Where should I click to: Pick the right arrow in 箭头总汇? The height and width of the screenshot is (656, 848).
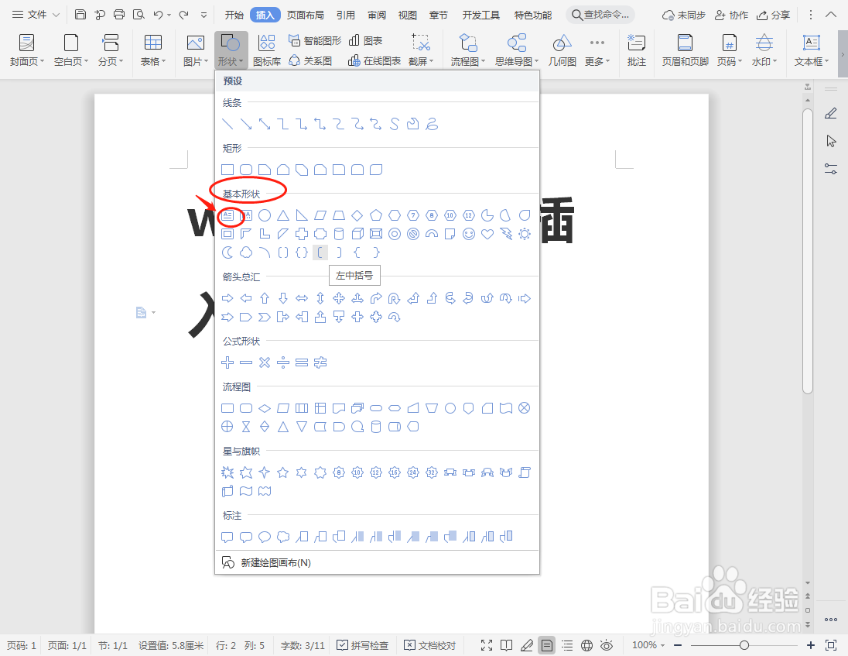[227, 298]
